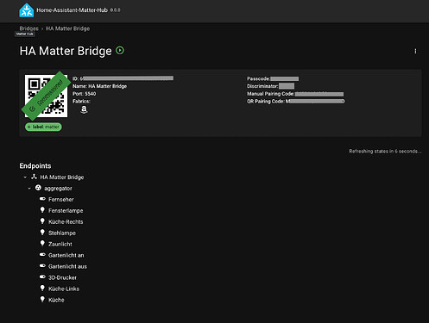Image resolution: width=429 pixels, height=323 pixels.
Task: Select the last Küche endpoint
Action: coord(56,300)
